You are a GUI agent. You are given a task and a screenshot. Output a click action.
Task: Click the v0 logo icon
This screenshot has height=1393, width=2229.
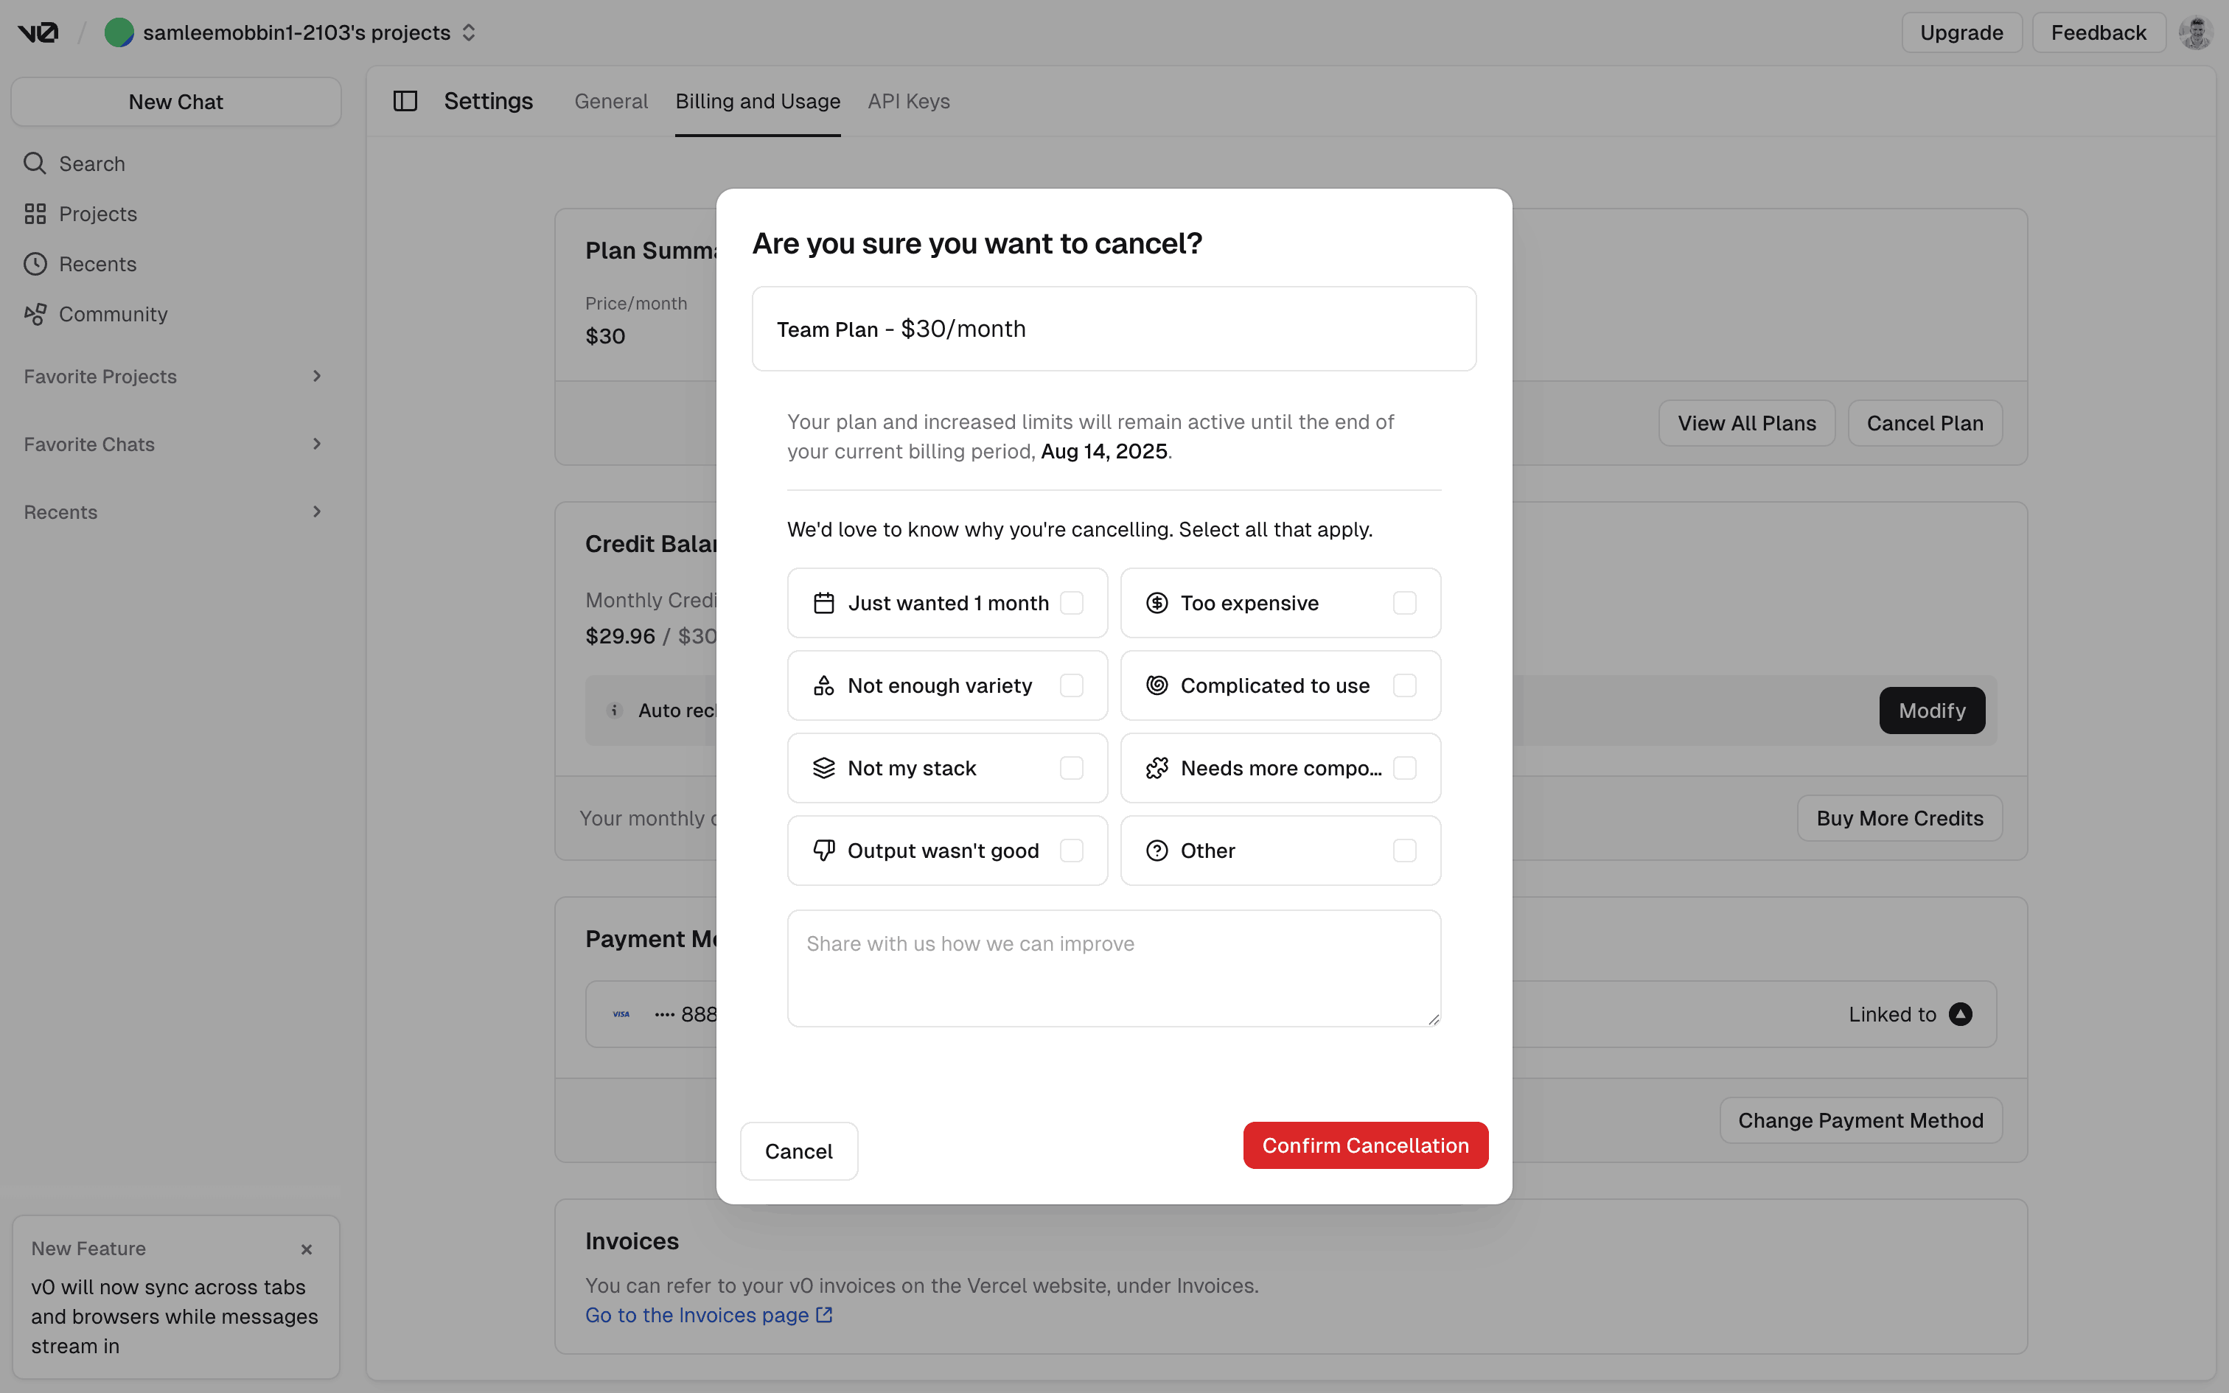[38, 32]
